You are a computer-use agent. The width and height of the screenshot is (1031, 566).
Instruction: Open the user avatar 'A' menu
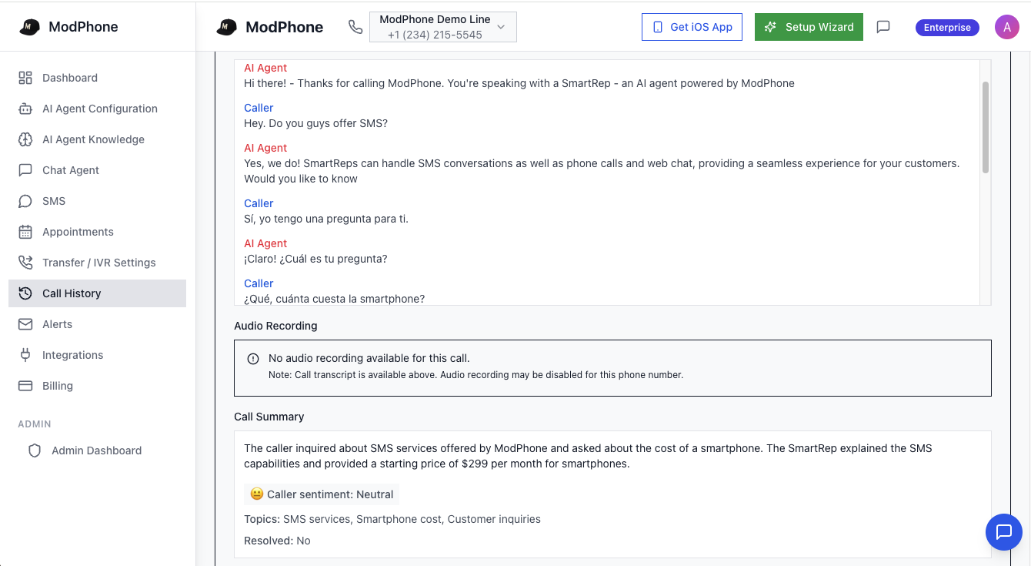pyautogui.click(x=1007, y=27)
